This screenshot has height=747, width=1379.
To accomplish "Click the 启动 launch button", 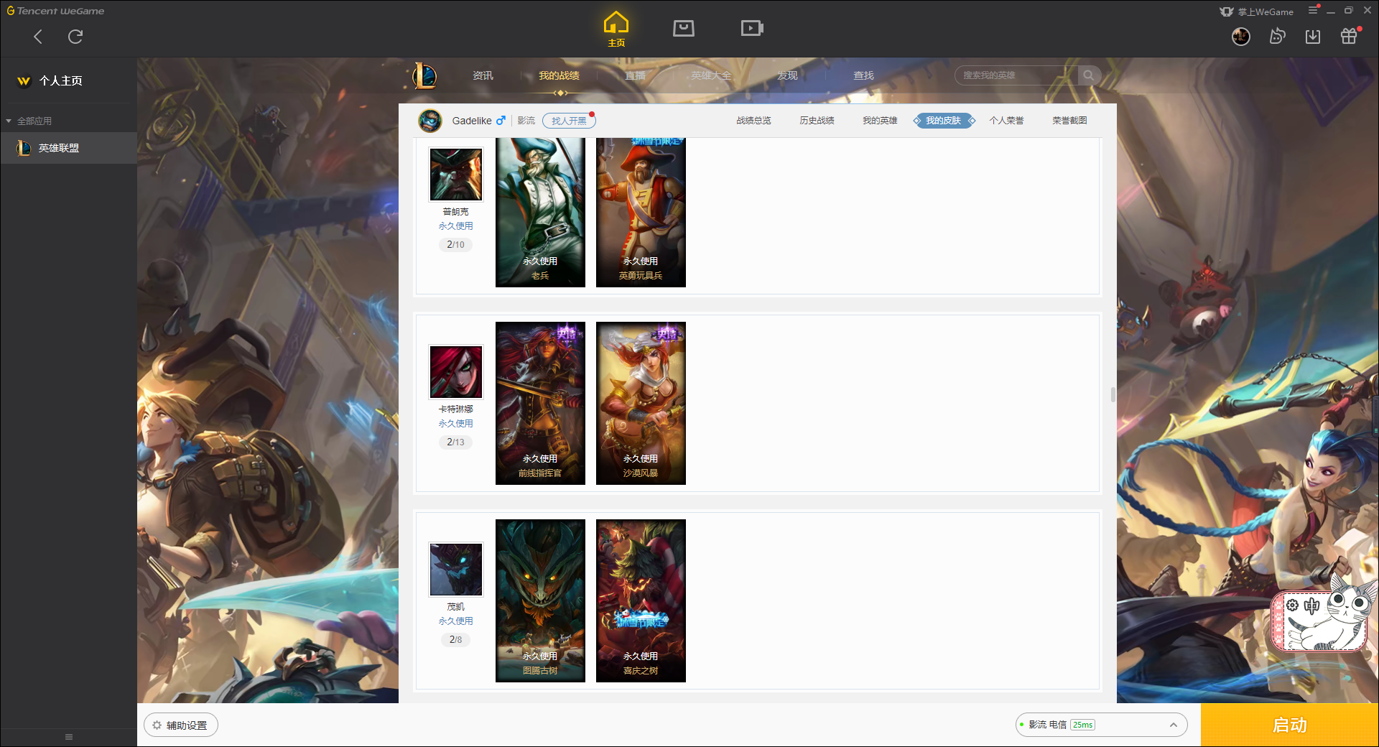I will 1289,725.
